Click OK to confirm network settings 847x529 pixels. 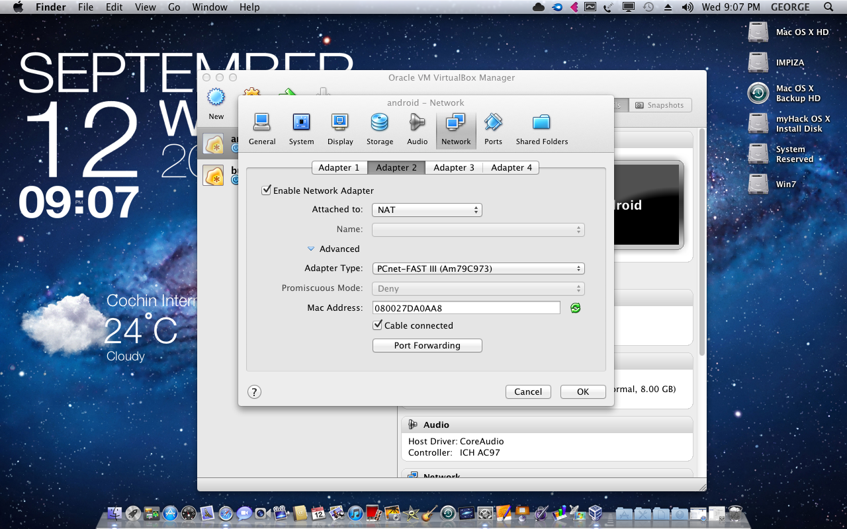coord(583,392)
